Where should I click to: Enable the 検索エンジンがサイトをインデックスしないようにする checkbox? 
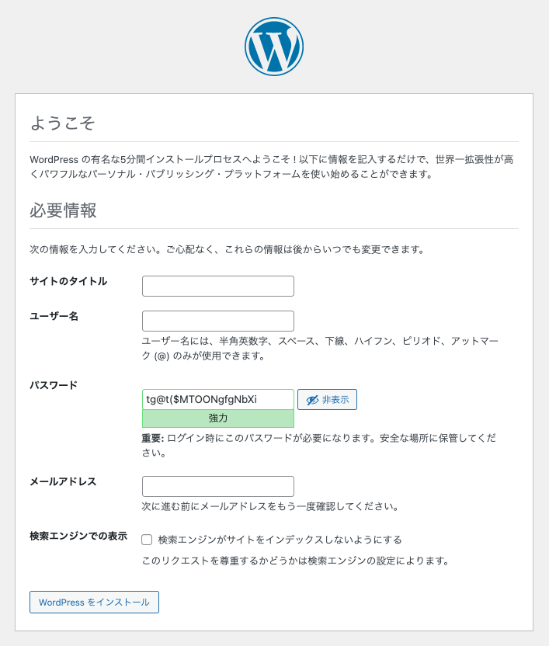tap(147, 540)
